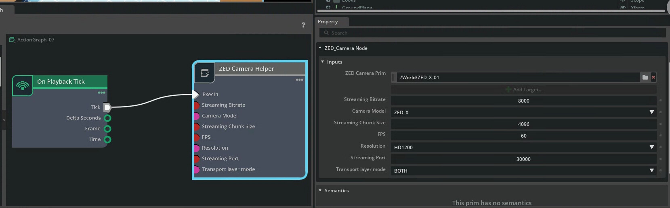Click the Frame output port circle
The width and height of the screenshot is (670, 208).
107,129
